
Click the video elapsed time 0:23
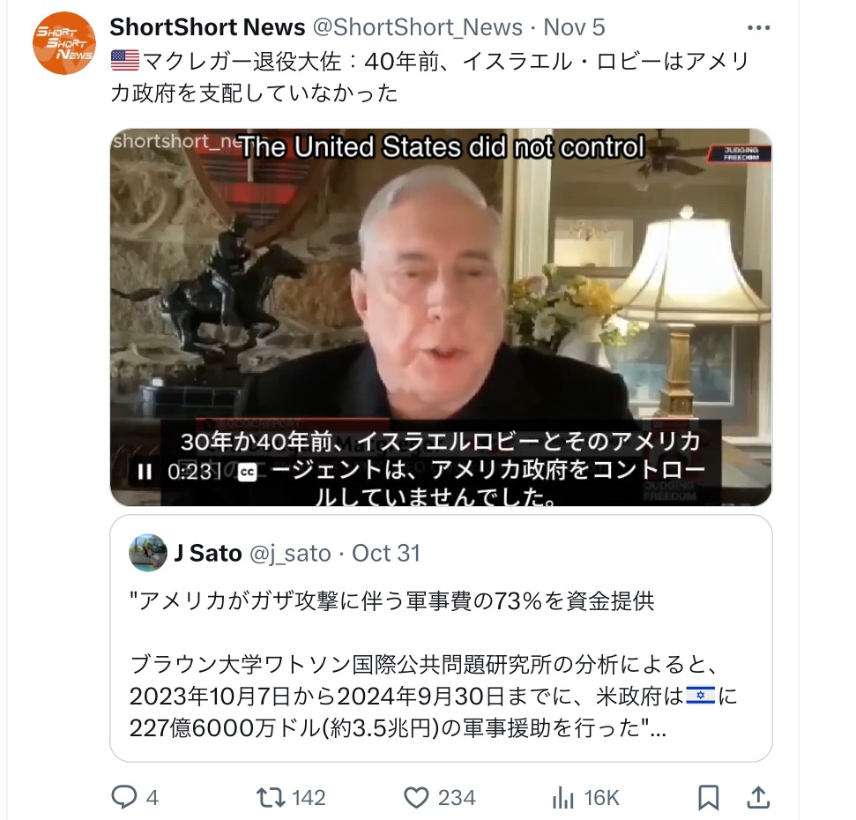[190, 472]
